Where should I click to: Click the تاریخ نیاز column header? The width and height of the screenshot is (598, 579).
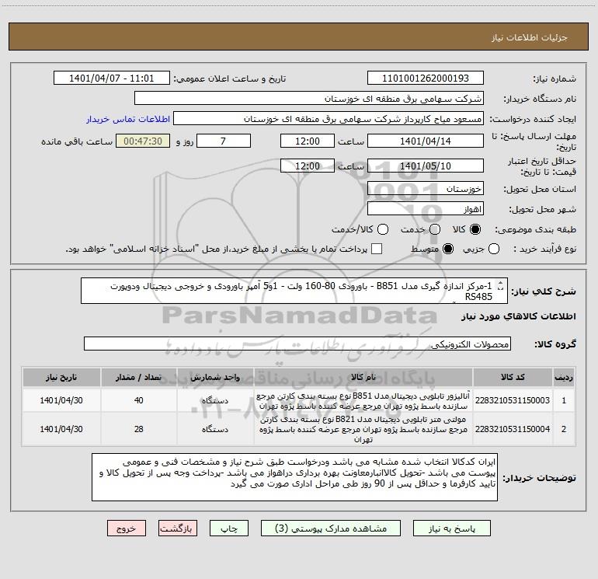coord(61,377)
